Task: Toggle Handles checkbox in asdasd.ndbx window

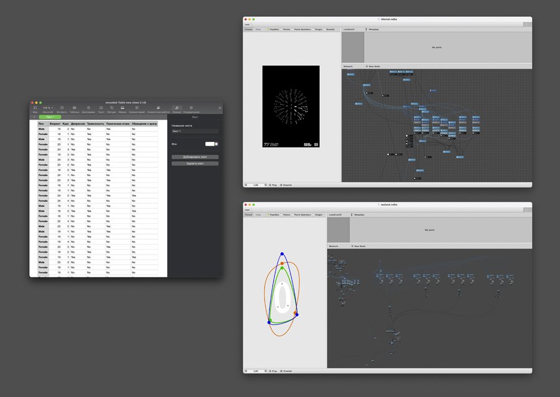Action: point(268,215)
